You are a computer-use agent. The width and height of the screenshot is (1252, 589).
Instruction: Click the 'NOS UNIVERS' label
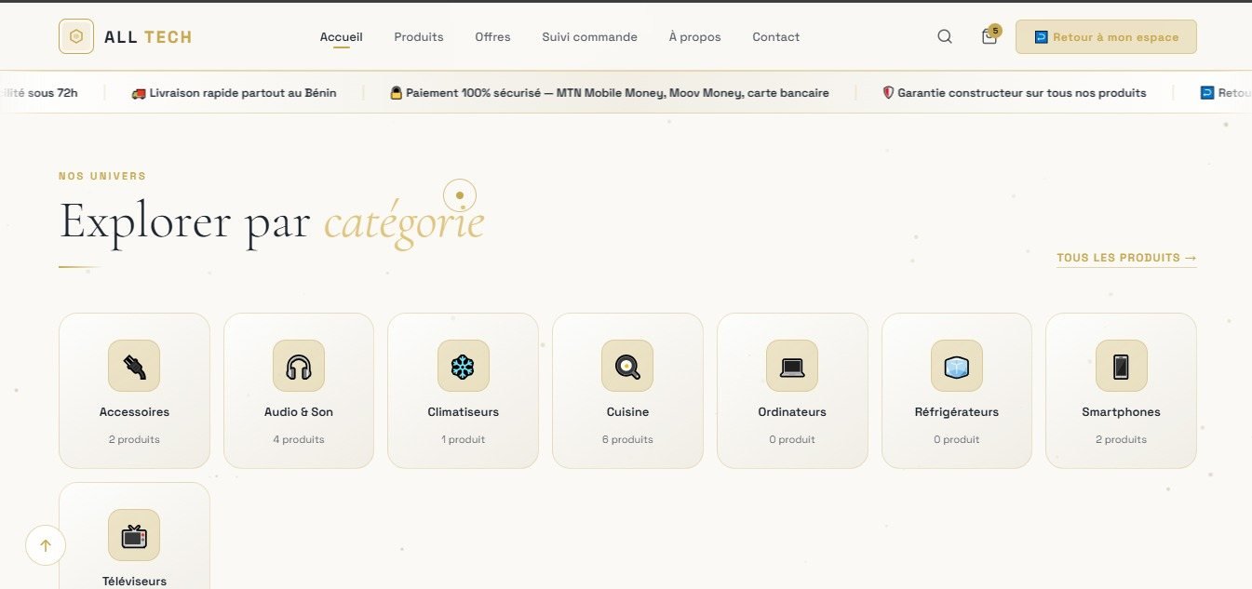click(102, 176)
